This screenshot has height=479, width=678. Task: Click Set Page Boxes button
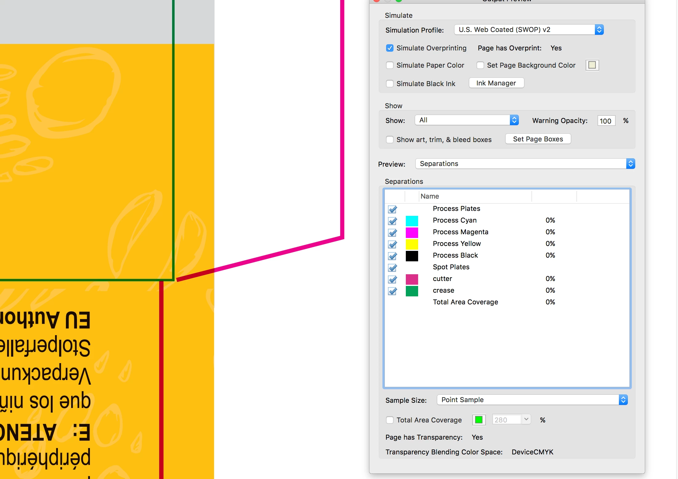tap(538, 139)
